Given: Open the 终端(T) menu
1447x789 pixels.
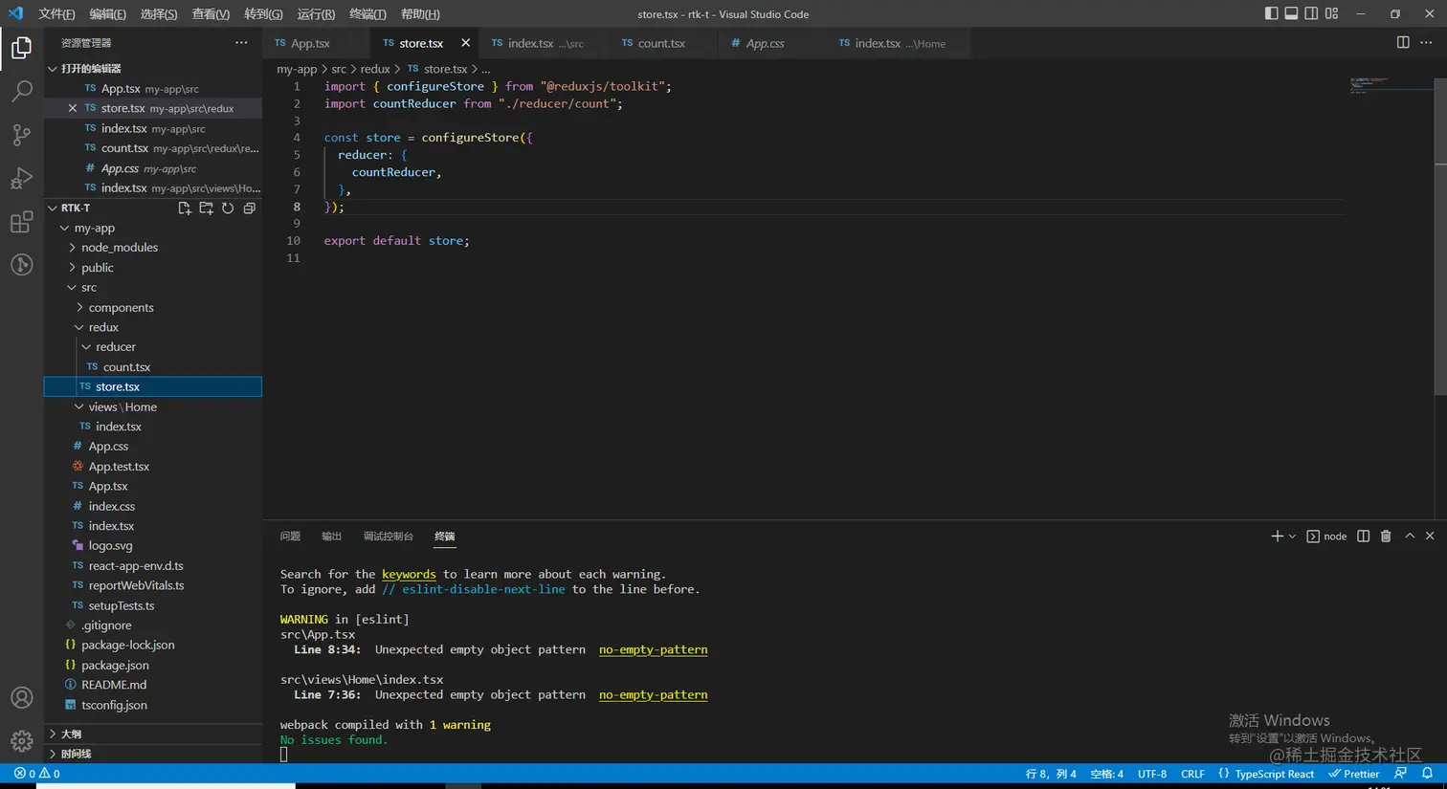Looking at the screenshot, I should pos(367,13).
